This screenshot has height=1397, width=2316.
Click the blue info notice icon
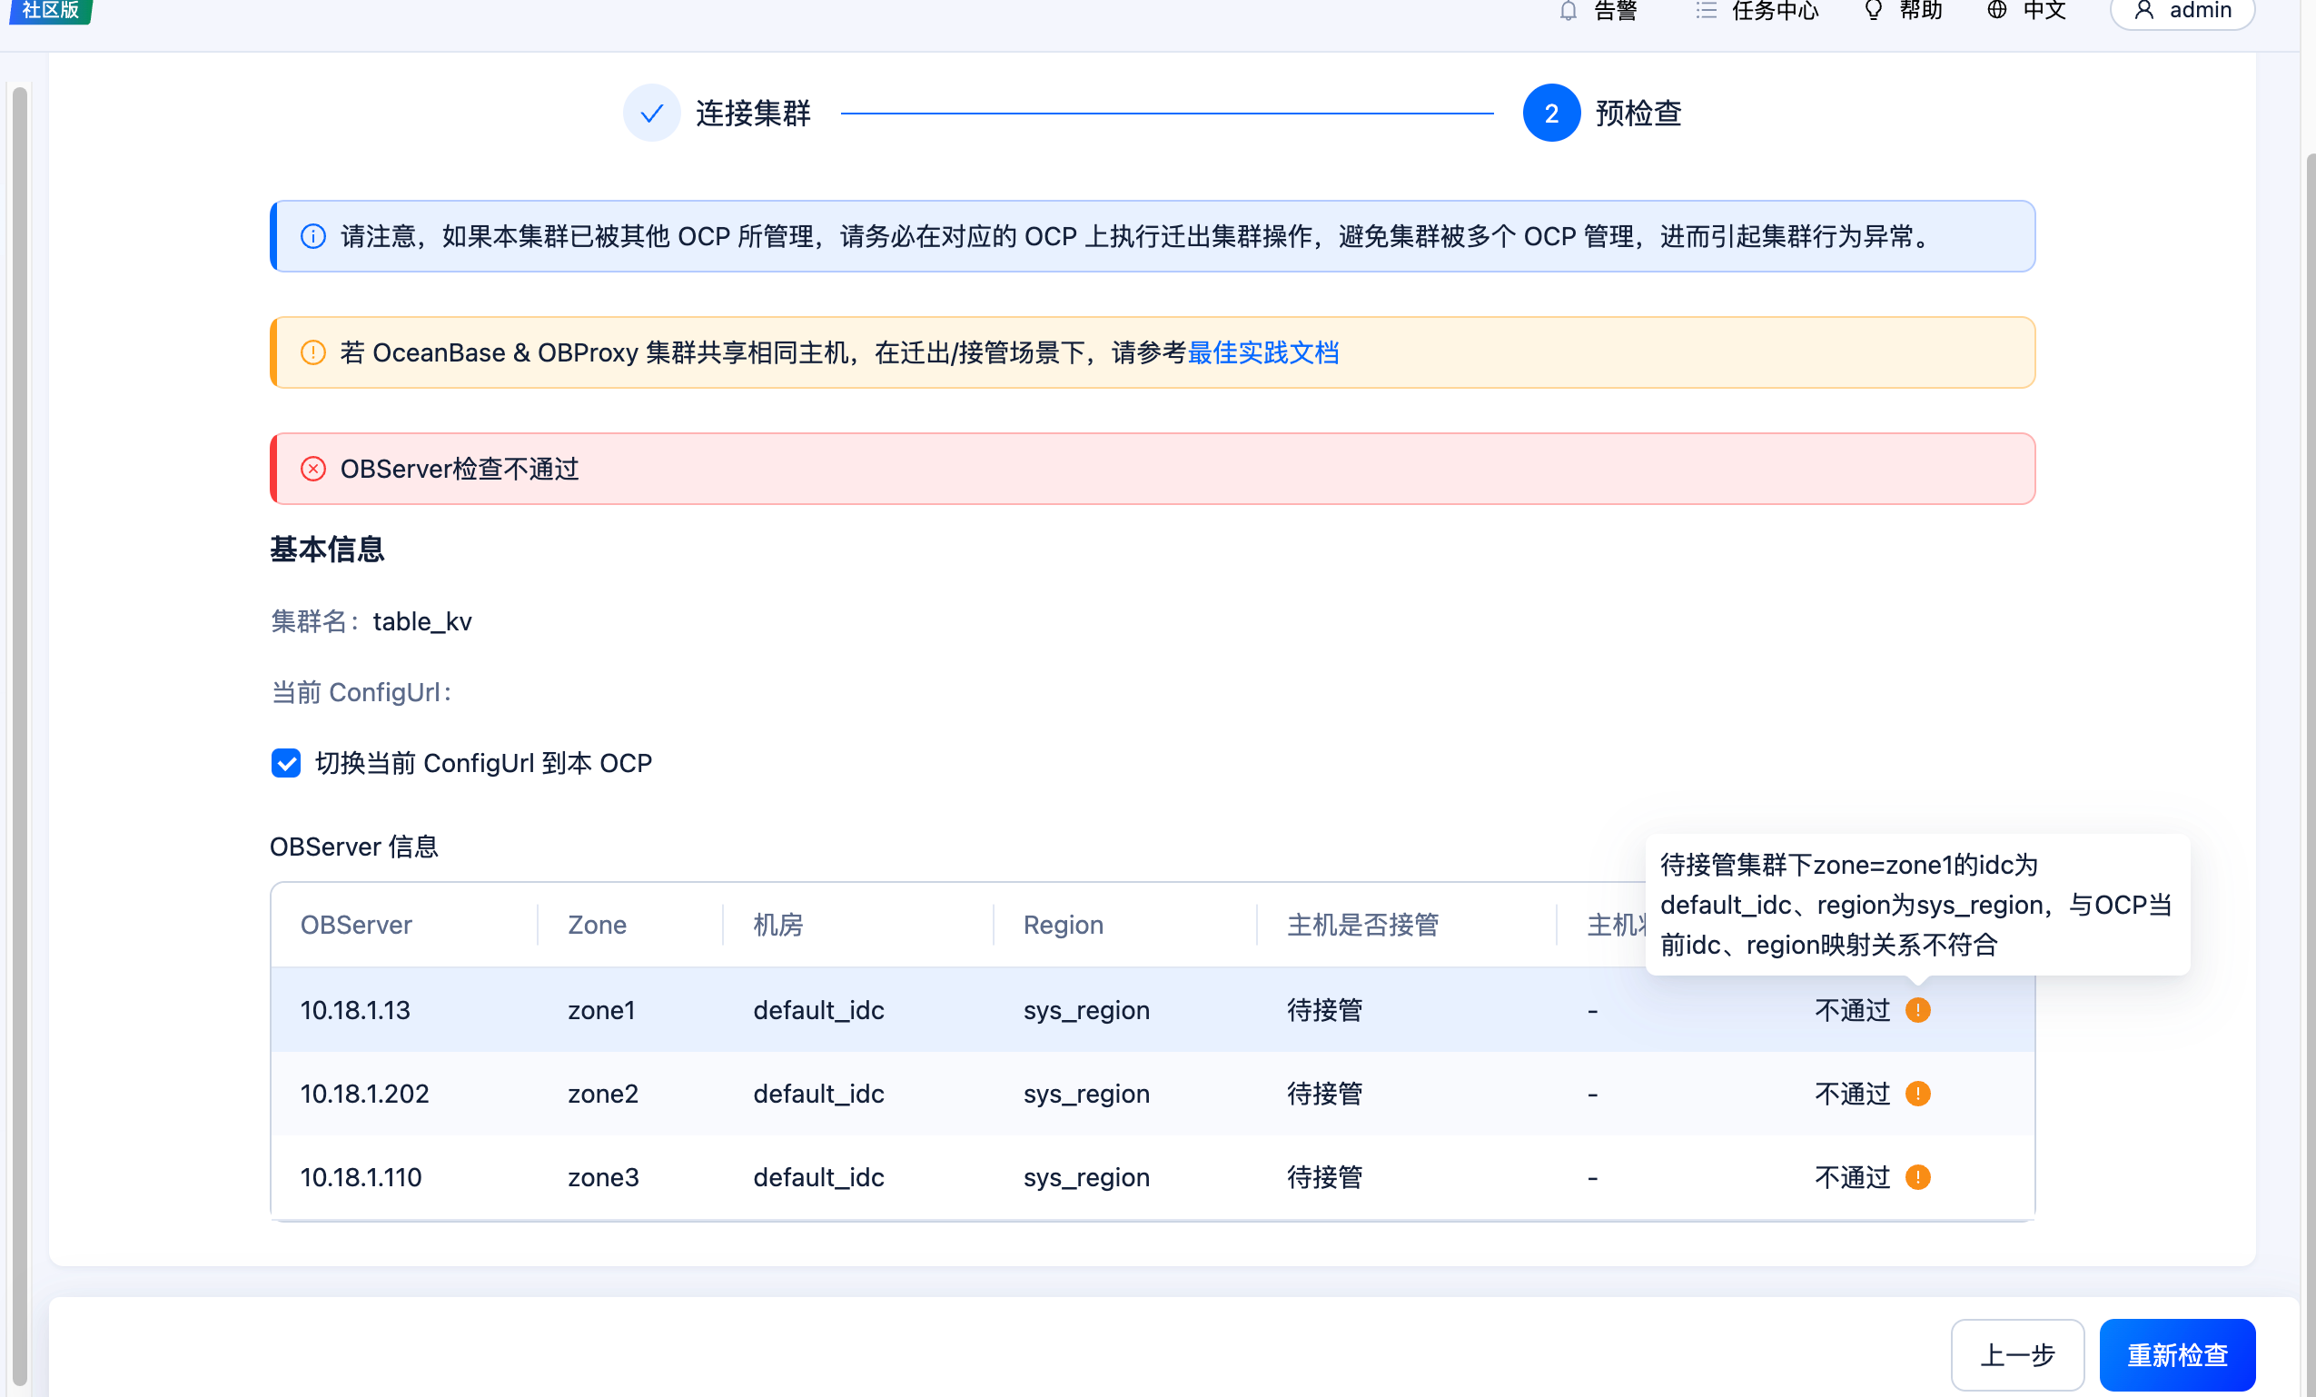point(313,236)
